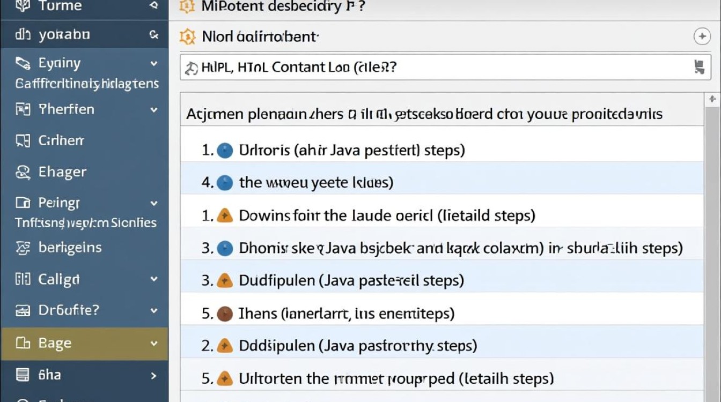Click the icon at right end of search field
The width and height of the screenshot is (721, 402).
[698, 67]
